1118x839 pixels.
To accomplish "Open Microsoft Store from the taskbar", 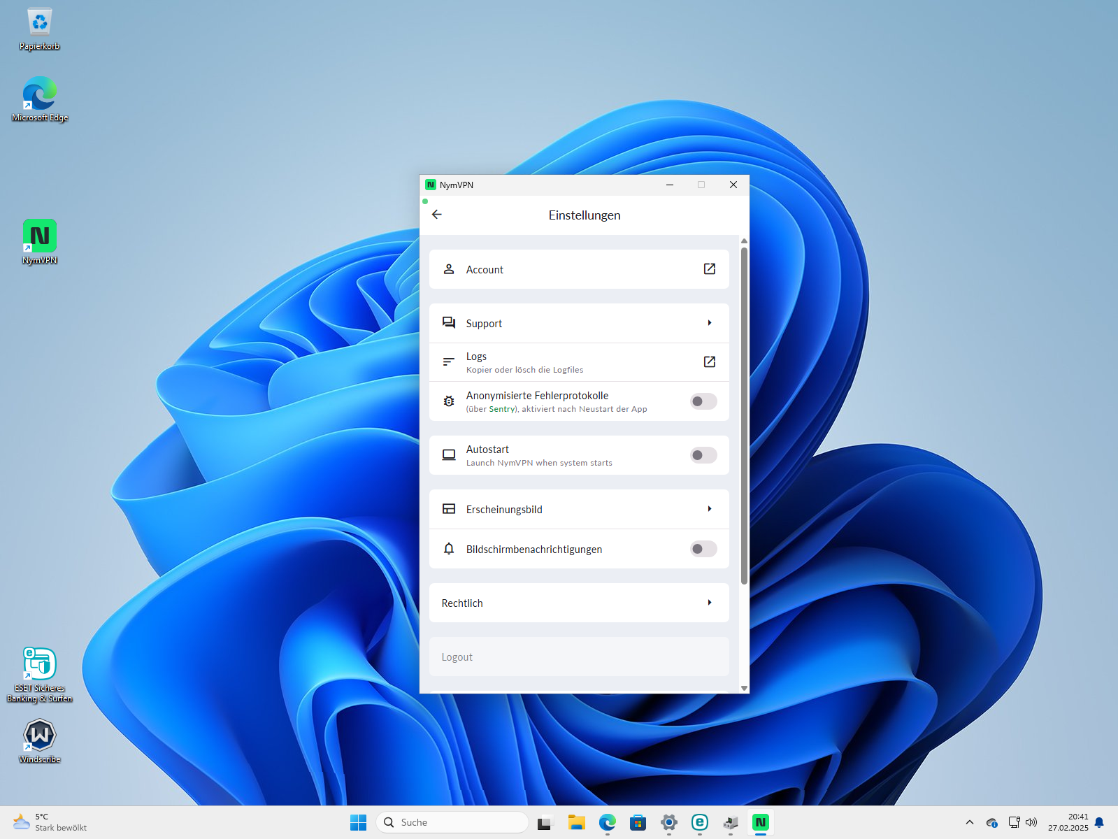I will click(x=638, y=822).
